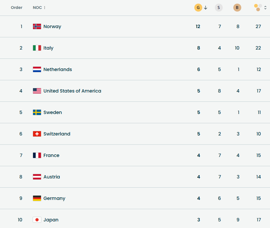Expand the total medals sort chevrons

(x=265, y=8)
